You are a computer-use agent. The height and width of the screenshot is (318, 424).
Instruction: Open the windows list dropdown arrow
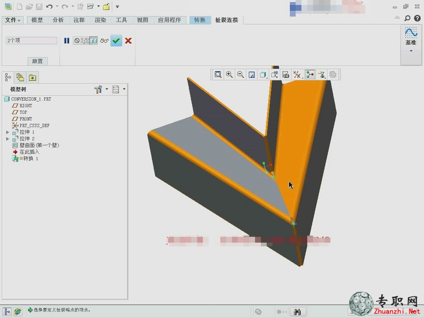[99, 6]
